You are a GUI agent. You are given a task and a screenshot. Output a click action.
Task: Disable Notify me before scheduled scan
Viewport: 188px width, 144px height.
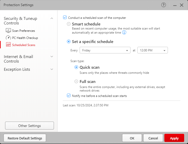coord(68,96)
